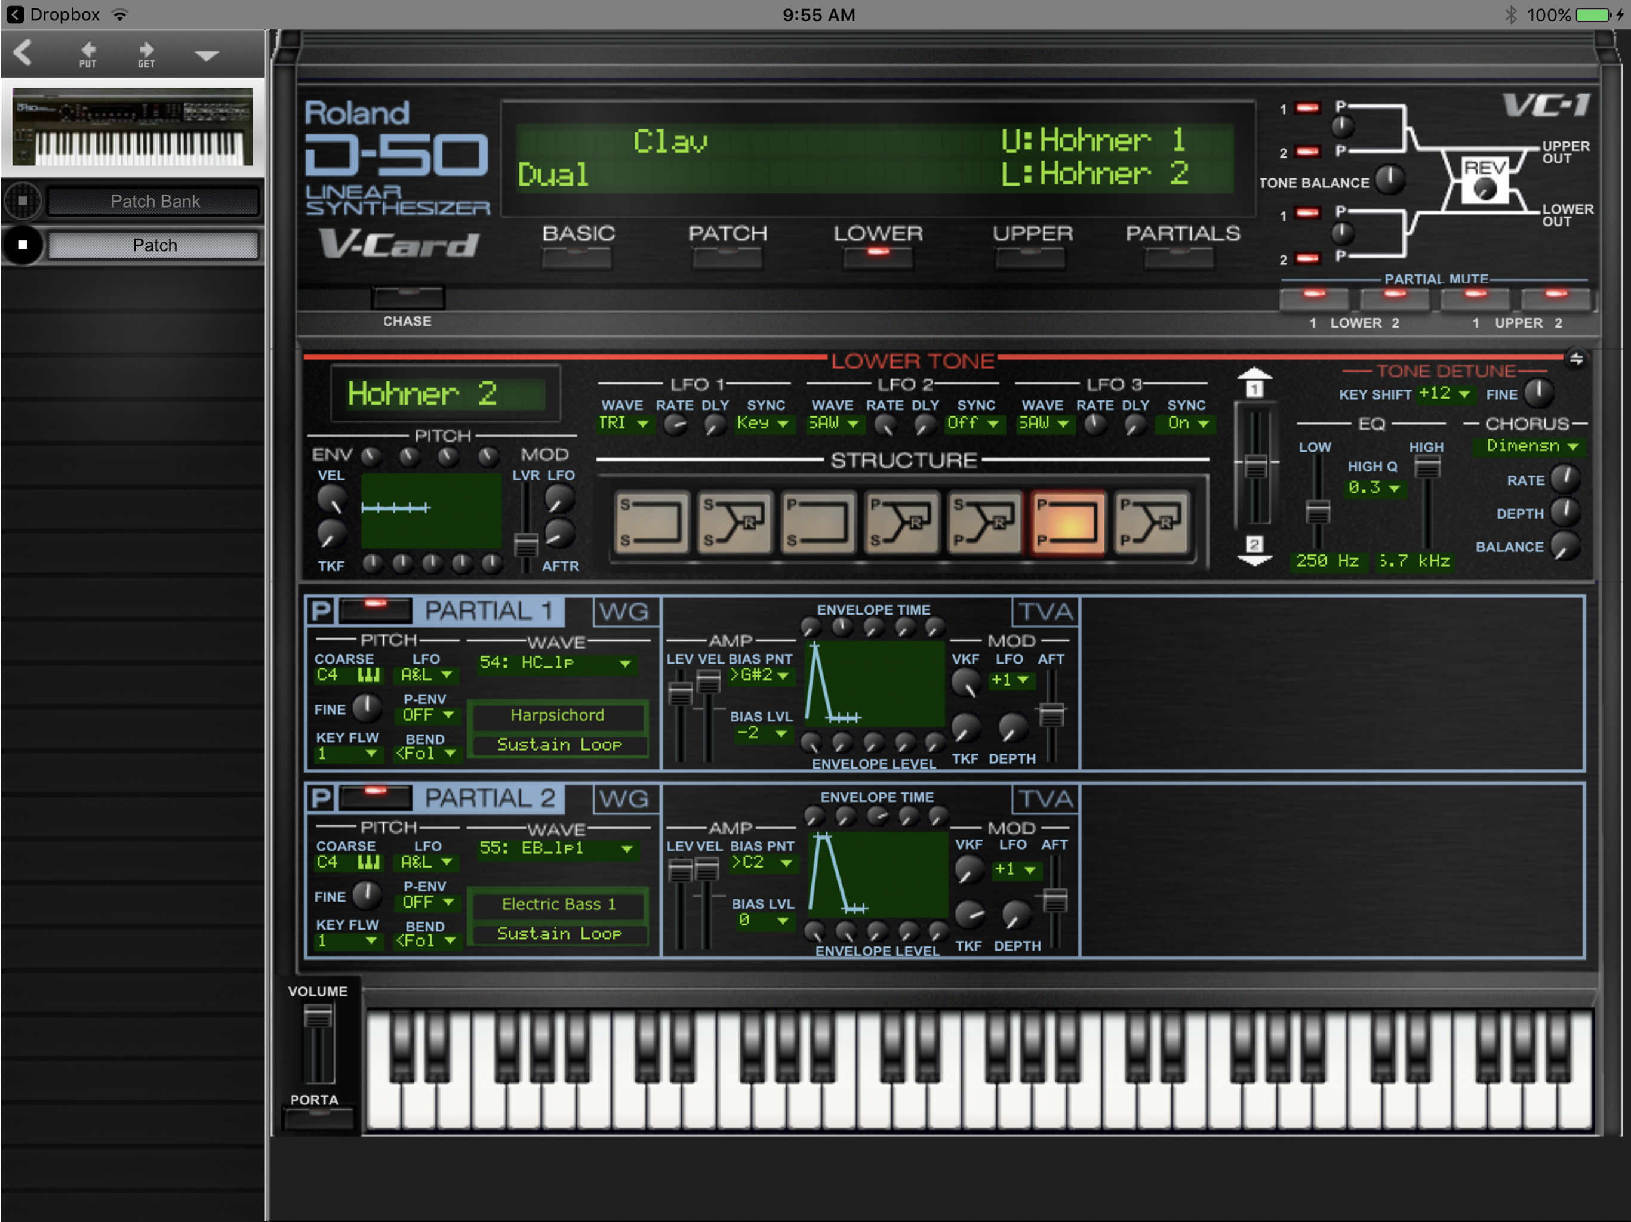Enable the CHASE switch
The height and width of the screenshot is (1222, 1631).
(408, 298)
